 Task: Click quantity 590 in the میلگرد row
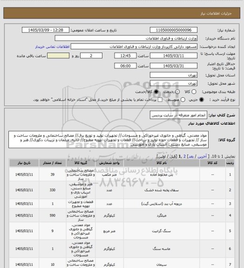[52, 215]
